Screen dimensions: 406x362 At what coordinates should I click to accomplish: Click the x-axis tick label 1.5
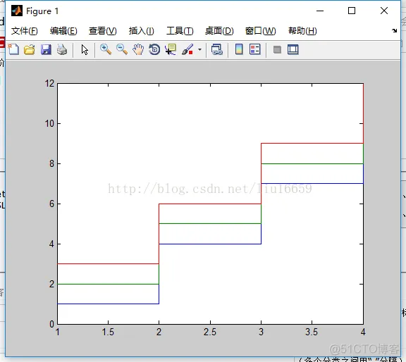(x=108, y=332)
